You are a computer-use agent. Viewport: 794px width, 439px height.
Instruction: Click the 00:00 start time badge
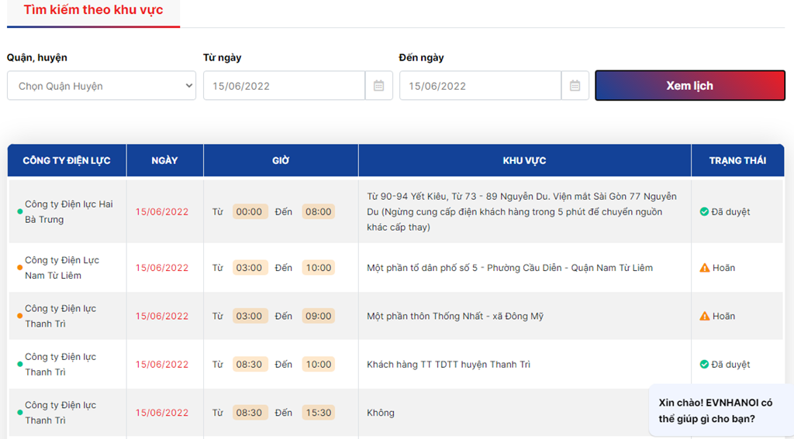(249, 211)
